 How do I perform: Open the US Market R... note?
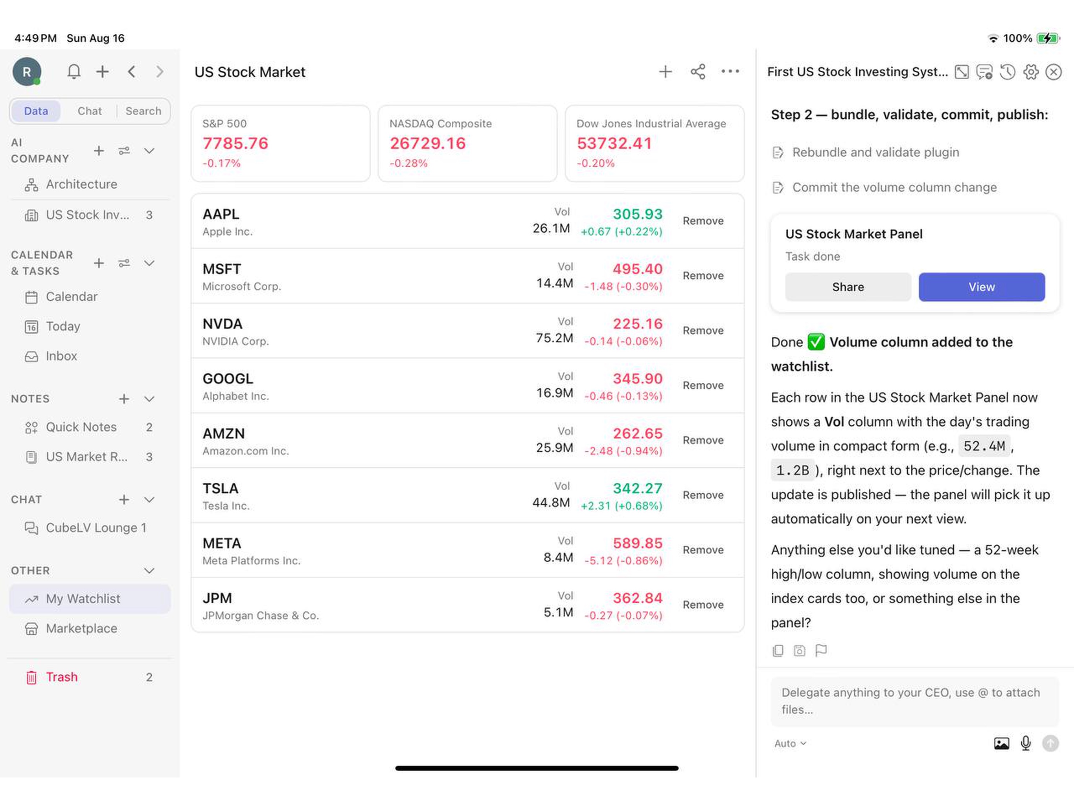(90, 457)
